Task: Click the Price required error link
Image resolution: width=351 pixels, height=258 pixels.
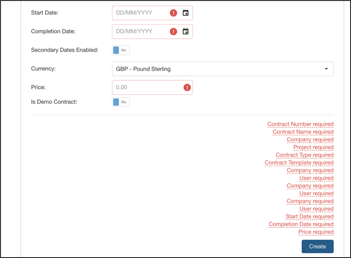Action: pos(316,232)
